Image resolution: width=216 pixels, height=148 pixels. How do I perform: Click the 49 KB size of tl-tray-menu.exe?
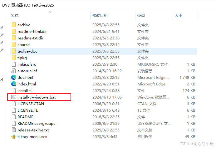pyautogui.click(x=190, y=137)
